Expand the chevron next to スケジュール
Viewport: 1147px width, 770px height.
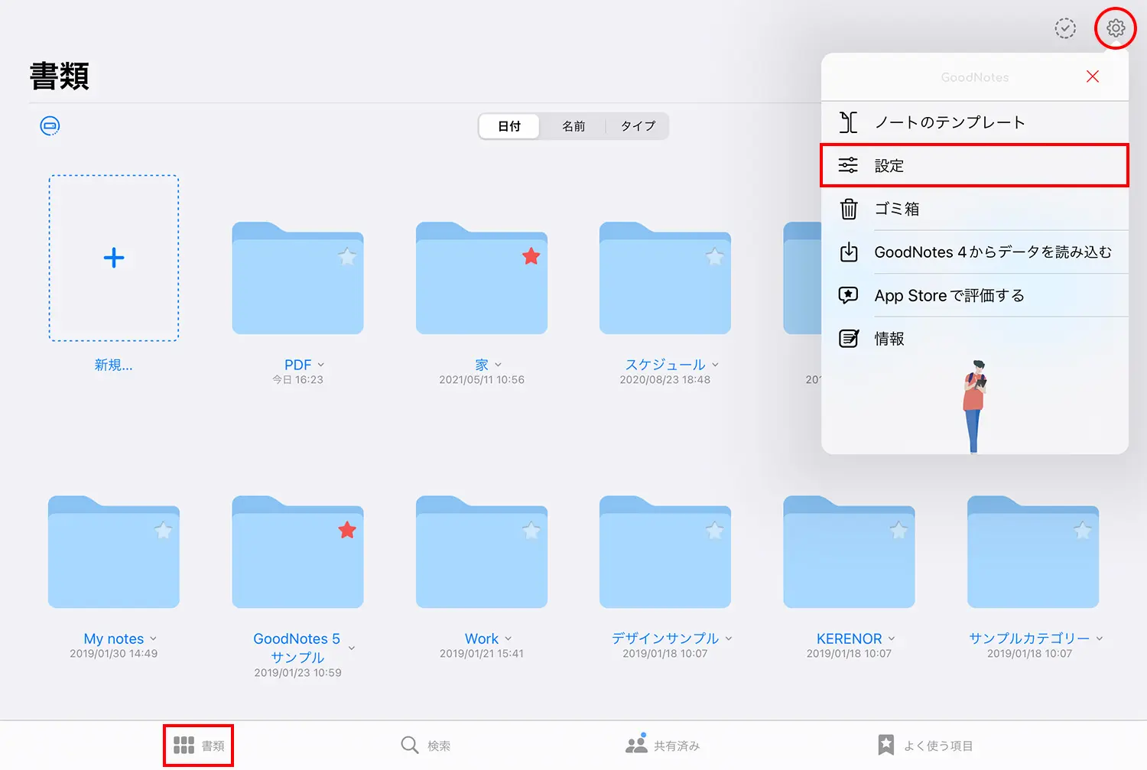(x=716, y=365)
